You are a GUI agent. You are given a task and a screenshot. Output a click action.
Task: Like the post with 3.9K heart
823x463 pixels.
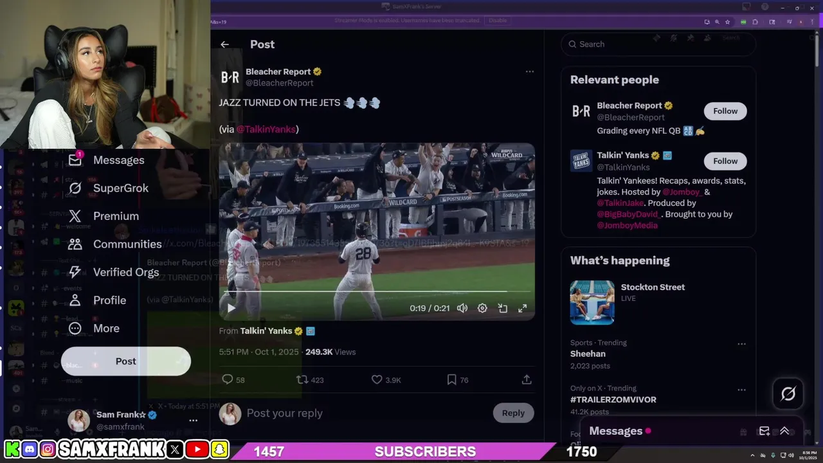click(377, 379)
